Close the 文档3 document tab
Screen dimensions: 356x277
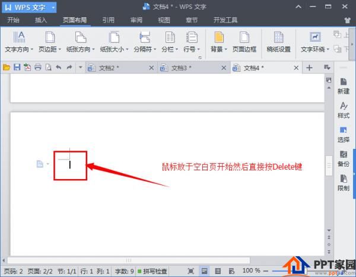(x=224, y=68)
